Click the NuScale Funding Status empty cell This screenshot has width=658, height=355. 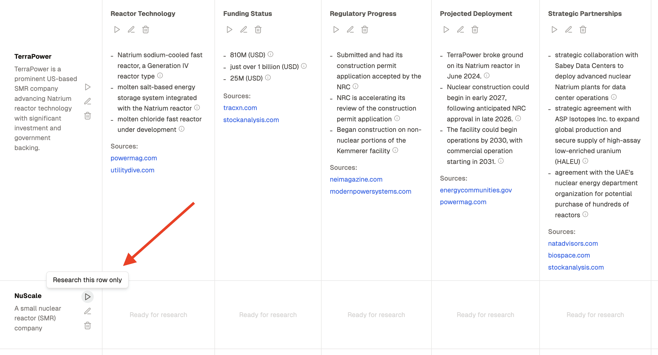tap(268, 315)
